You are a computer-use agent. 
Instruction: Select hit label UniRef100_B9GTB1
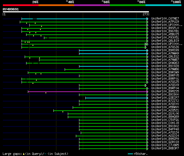165,31
